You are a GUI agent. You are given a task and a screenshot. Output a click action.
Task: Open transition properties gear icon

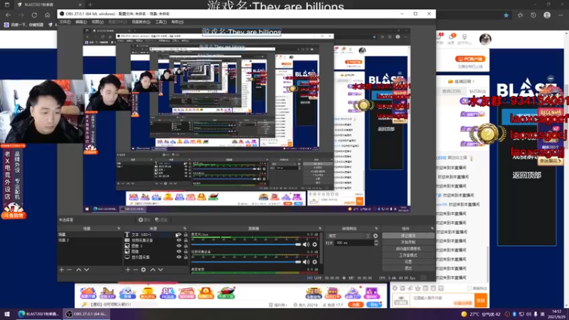point(376,236)
